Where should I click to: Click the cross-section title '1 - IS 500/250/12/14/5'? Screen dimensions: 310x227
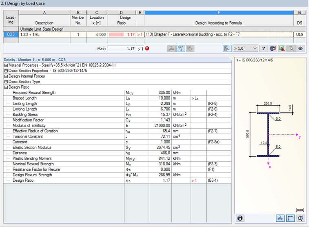[255, 60]
